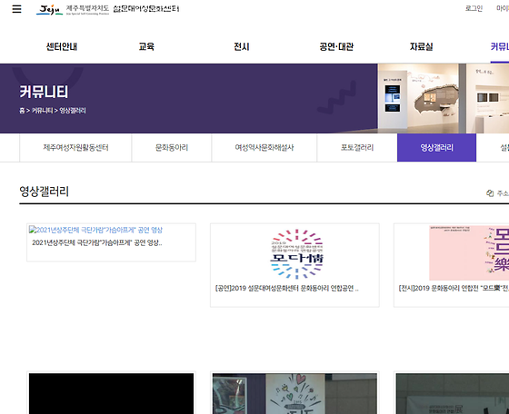This screenshot has width=509, height=414.
Task: Open the hamburger menu icon
Action: click(16, 9)
